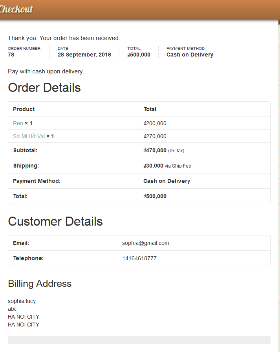Click the ₫270,000 price for the shirt
Screen dimensions: 280x352
click(x=155, y=136)
